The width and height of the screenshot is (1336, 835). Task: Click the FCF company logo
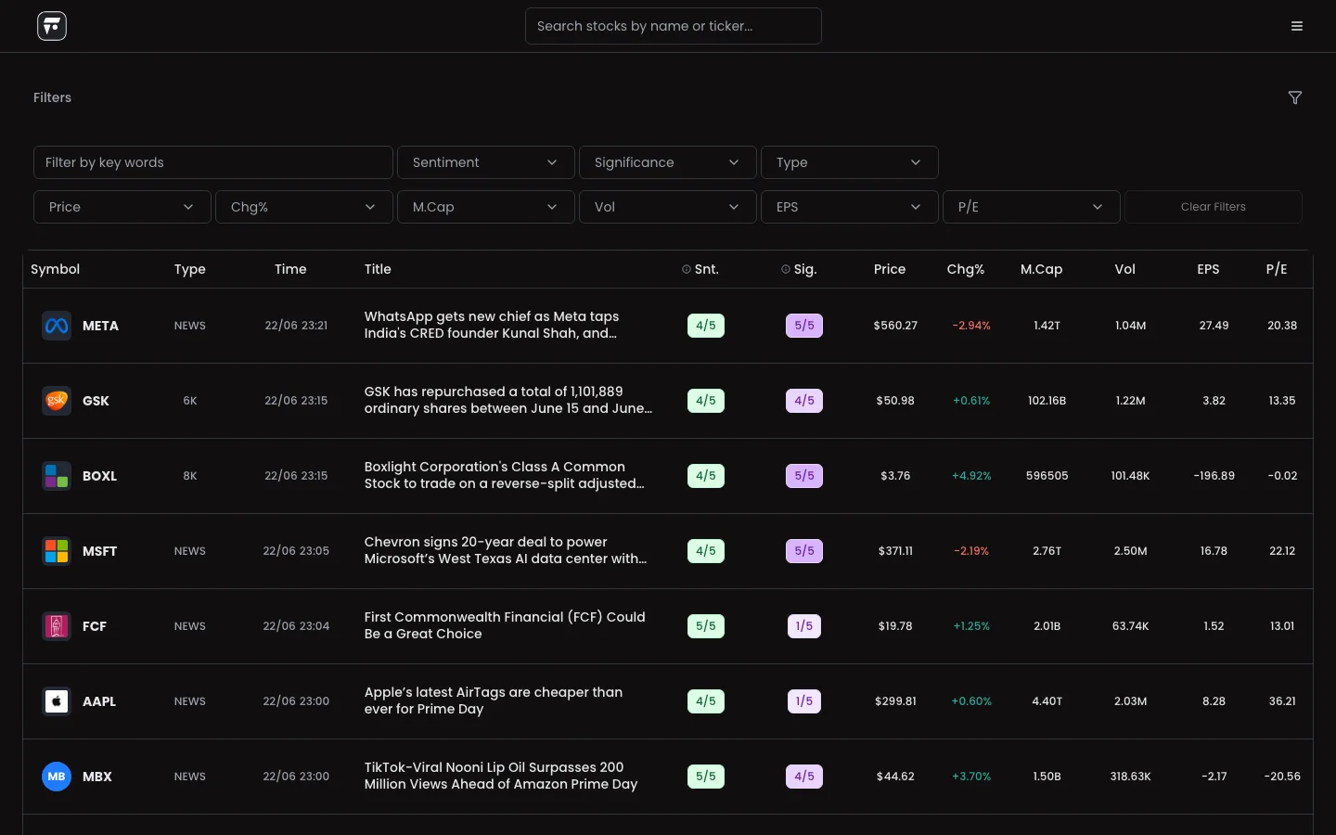coord(57,626)
